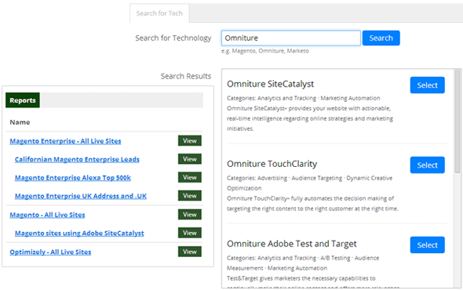The height and width of the screenshot is (290, 463).
Task: View Optimizely - All Live Sites report
Action: pyautogui.click(x=190, y=252)
